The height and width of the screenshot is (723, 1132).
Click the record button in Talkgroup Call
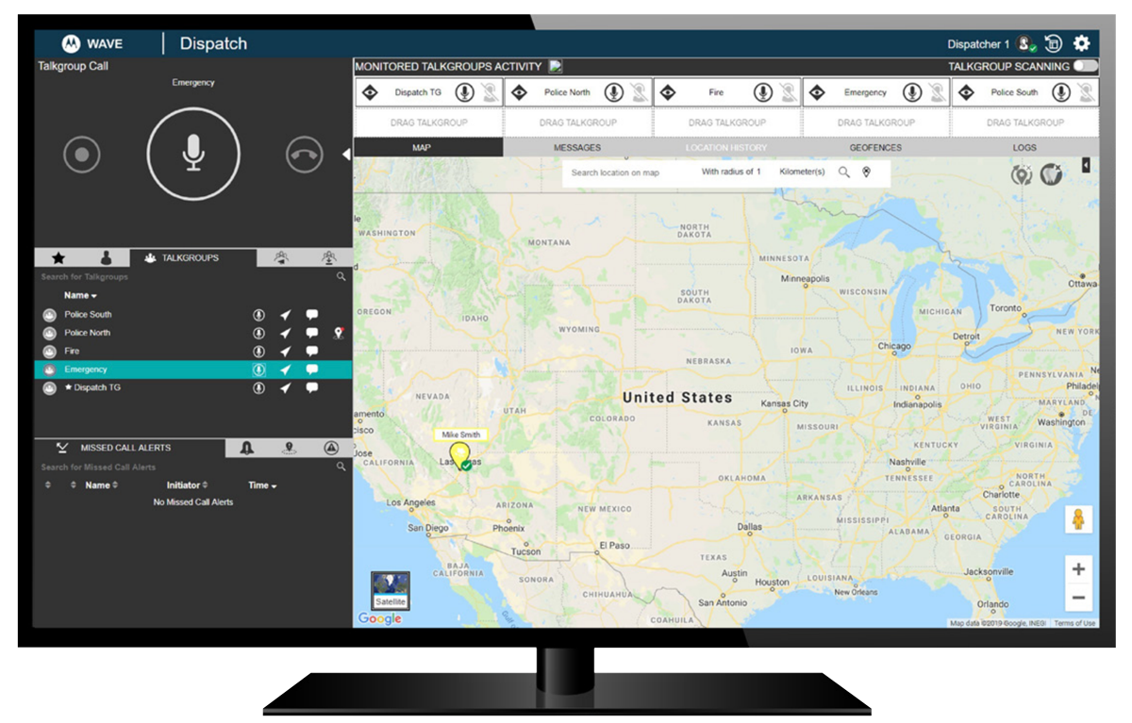click(x=82, y=156)
